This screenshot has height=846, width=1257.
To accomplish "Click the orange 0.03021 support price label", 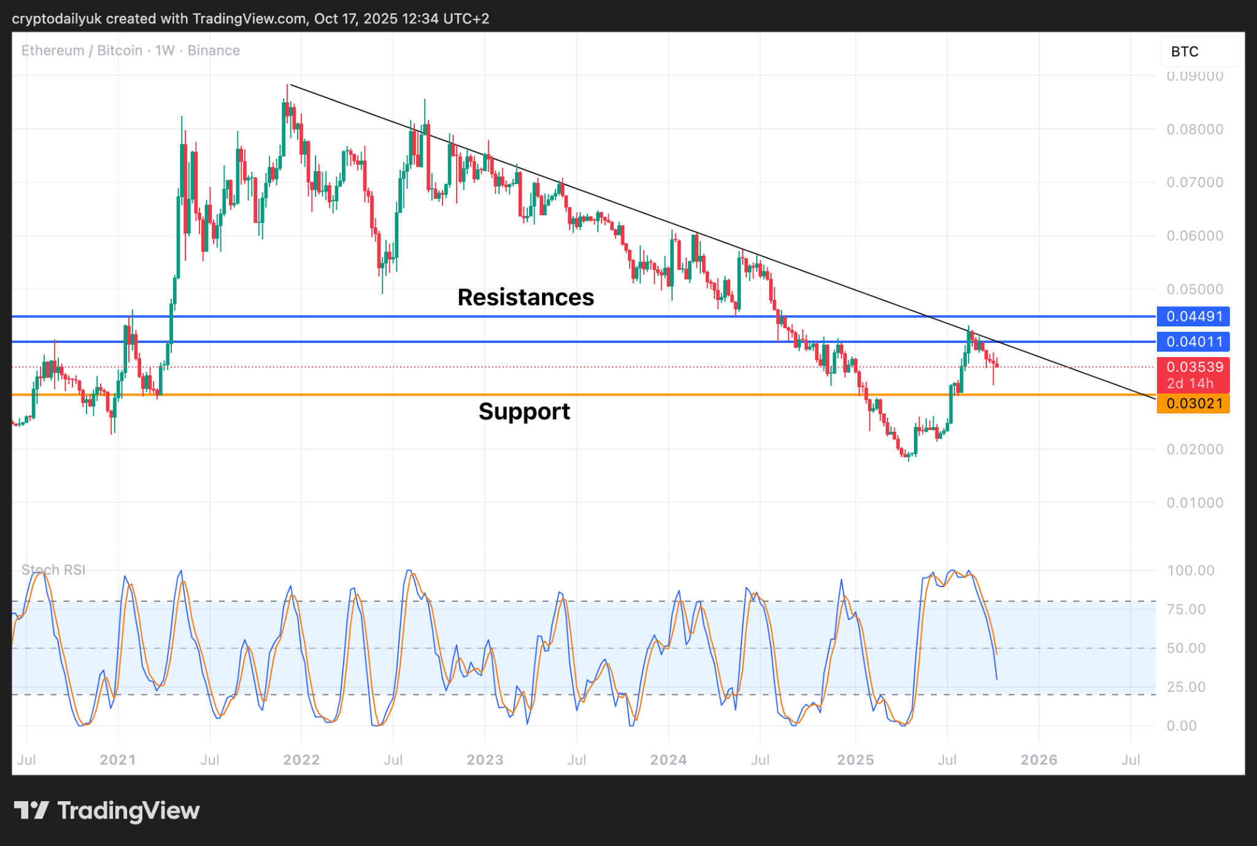I will (x=1193, y=404).
